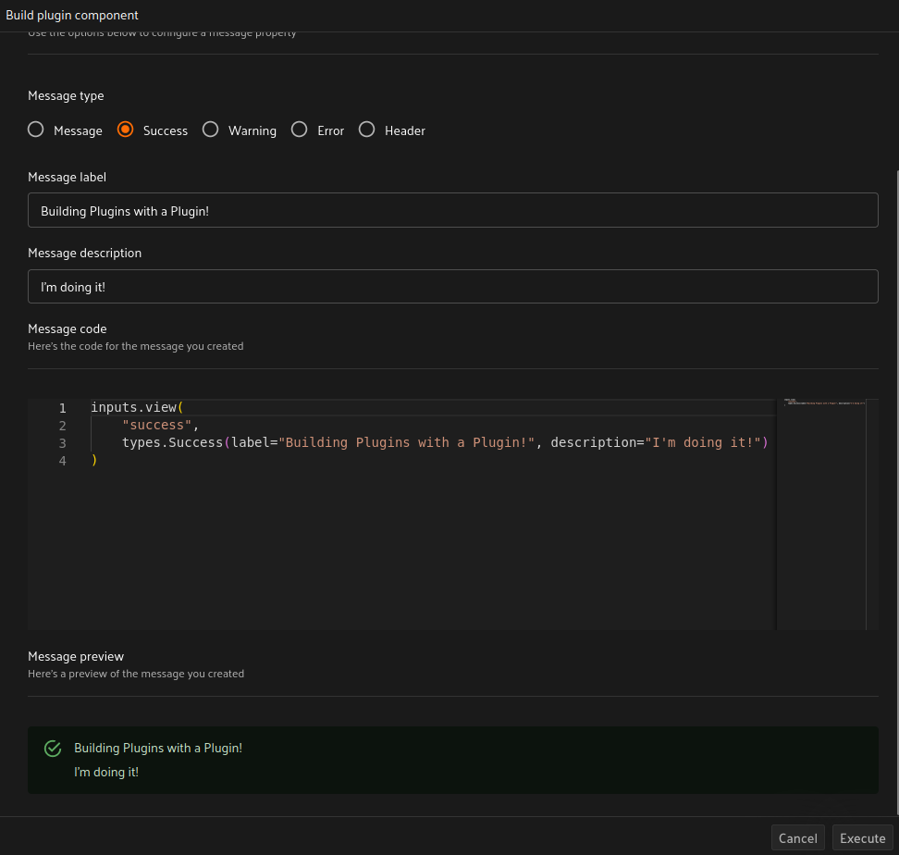Cancel the Build plugin component dialog
899x855 pixels.
tap(797, 838)
